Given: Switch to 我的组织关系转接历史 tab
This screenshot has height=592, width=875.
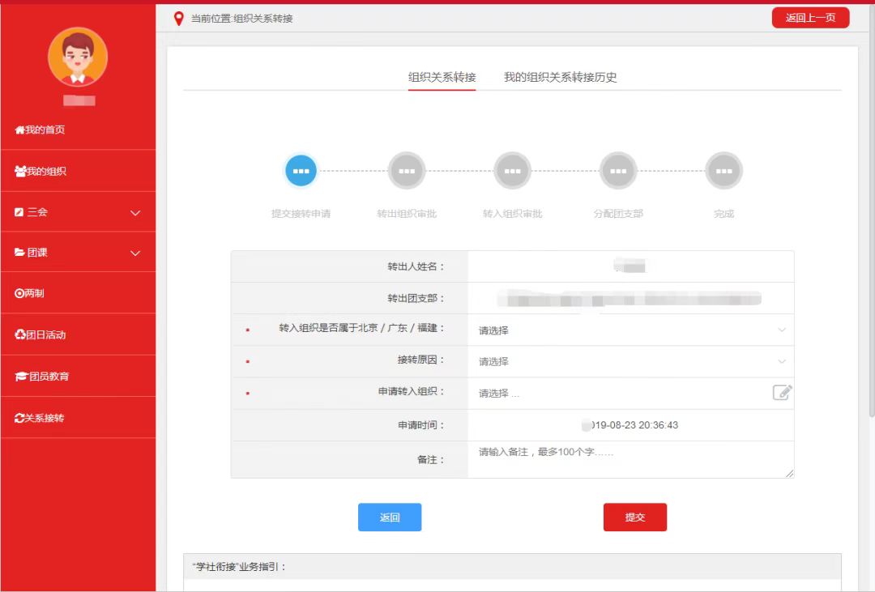Looking at the screenshot, I should [x=561, y=78].
